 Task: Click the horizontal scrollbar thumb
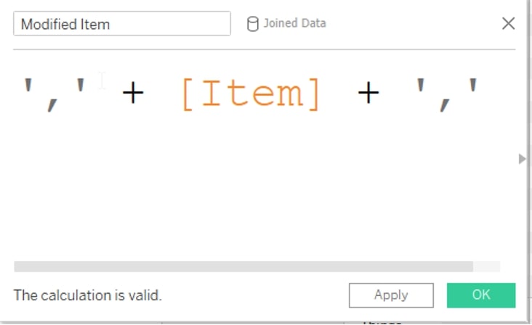243,267
